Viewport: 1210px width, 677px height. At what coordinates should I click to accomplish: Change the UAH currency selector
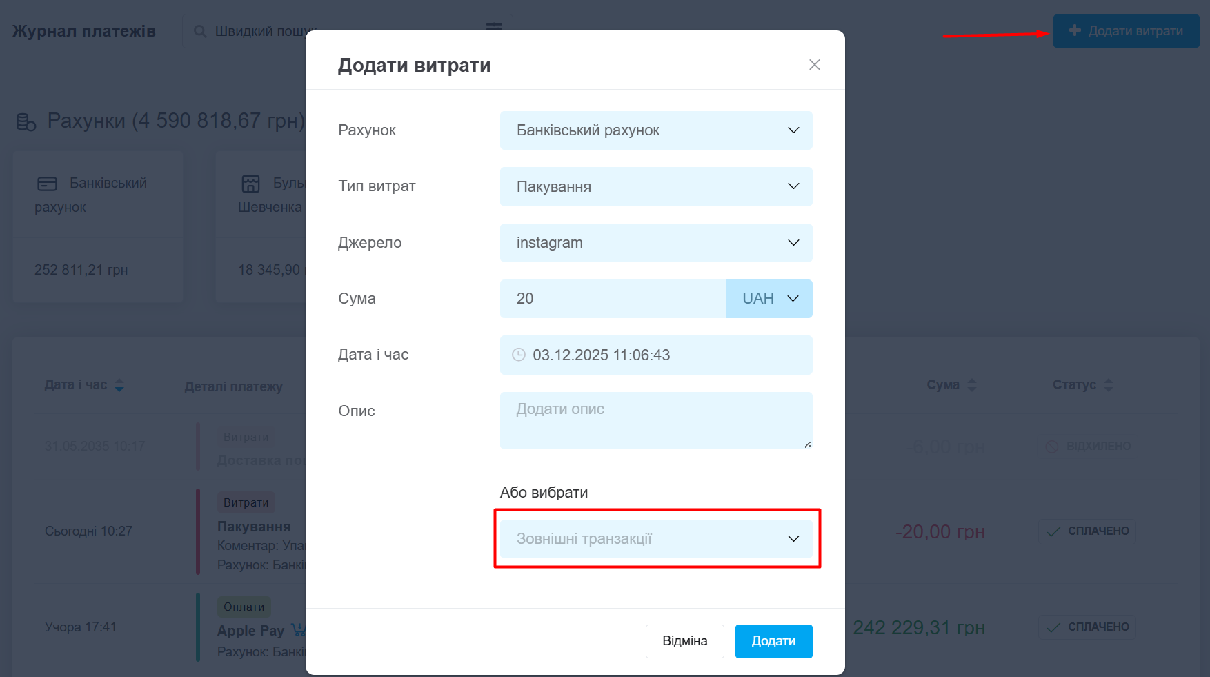769,299
